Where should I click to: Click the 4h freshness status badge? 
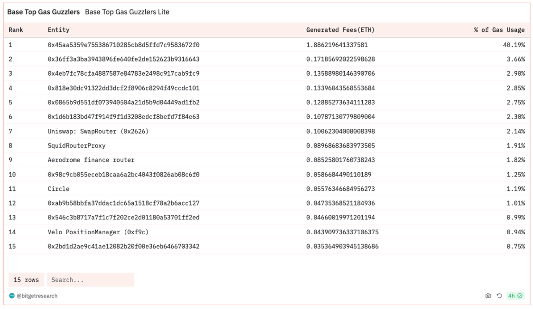[515, 296]
